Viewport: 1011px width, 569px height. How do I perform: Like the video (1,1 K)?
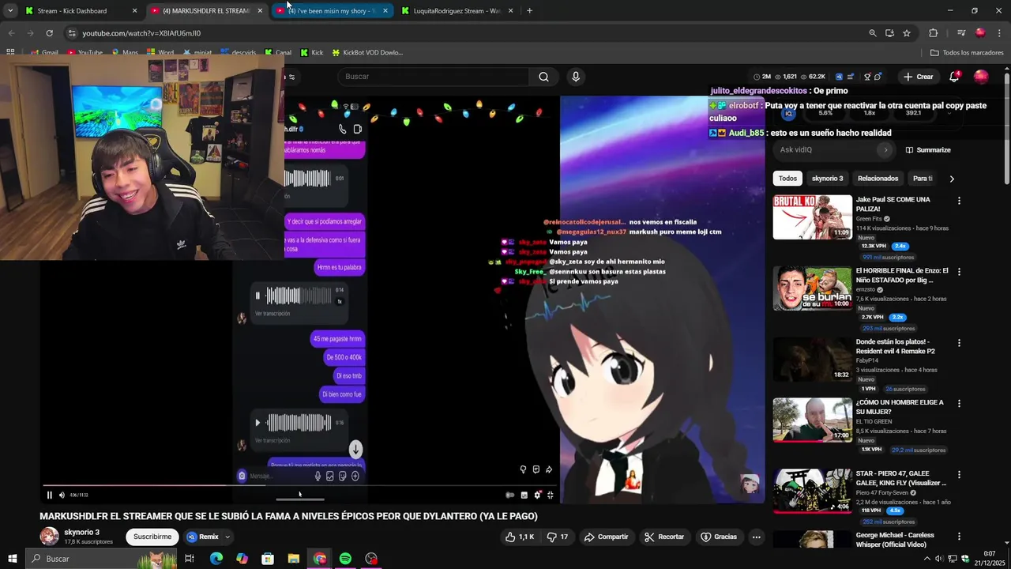[520, 537]
